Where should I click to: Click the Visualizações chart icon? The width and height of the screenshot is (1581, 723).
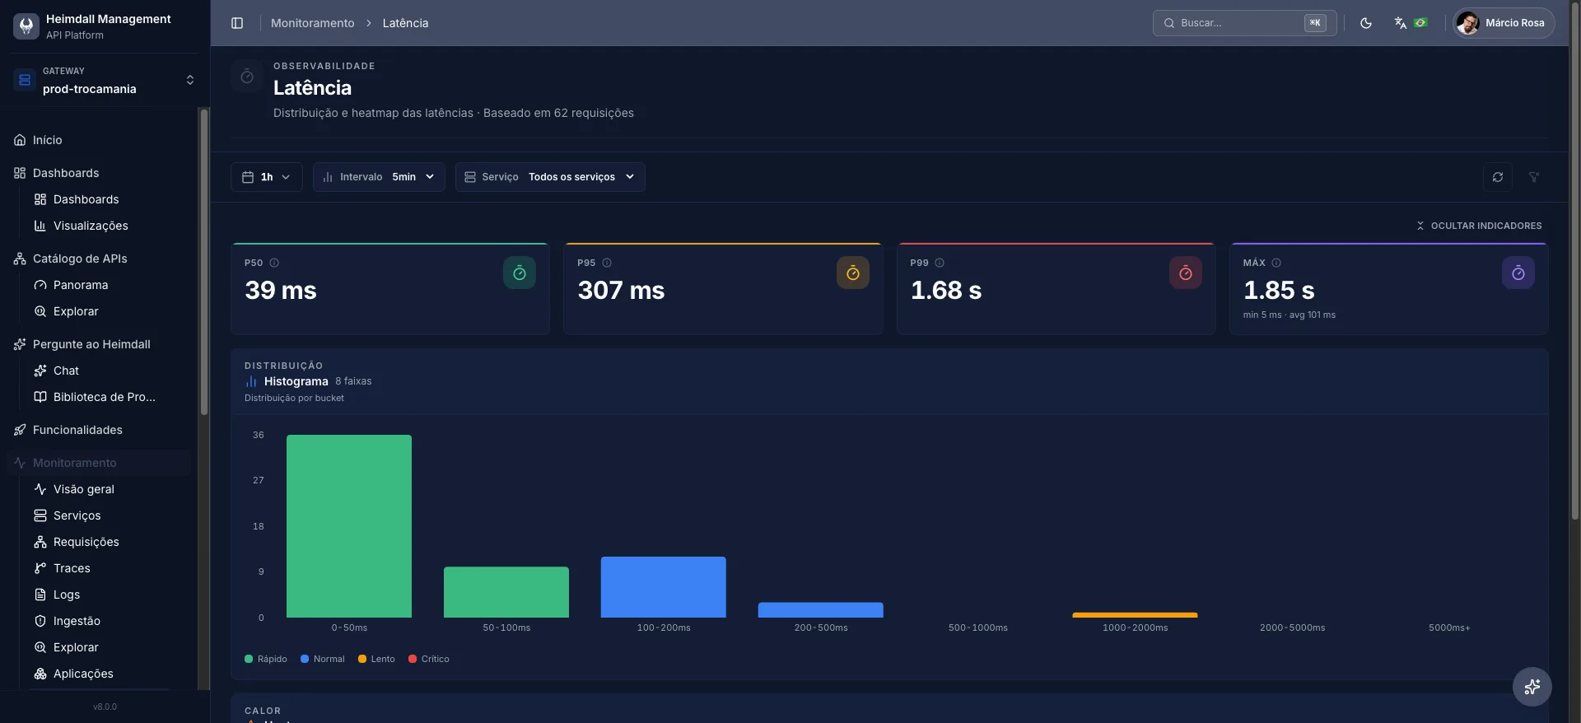point(40,226)
